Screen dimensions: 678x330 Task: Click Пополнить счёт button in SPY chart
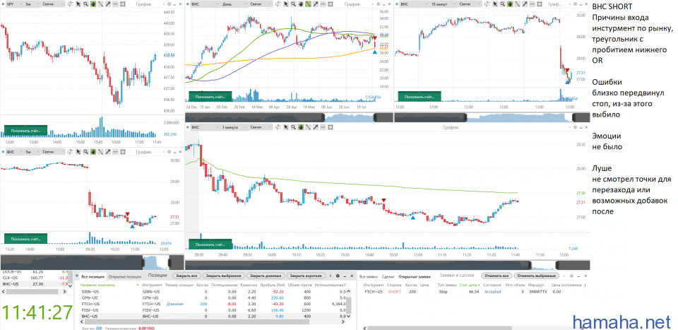pos(25,130)
